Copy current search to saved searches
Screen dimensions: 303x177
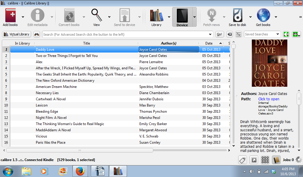(x=286, y=34)
